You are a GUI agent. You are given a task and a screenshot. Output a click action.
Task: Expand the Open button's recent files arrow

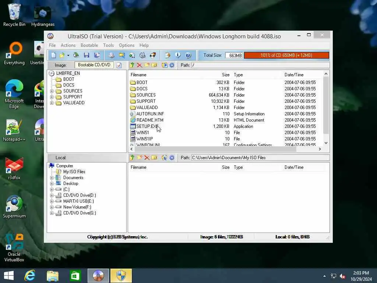click(x=68, y=55)
